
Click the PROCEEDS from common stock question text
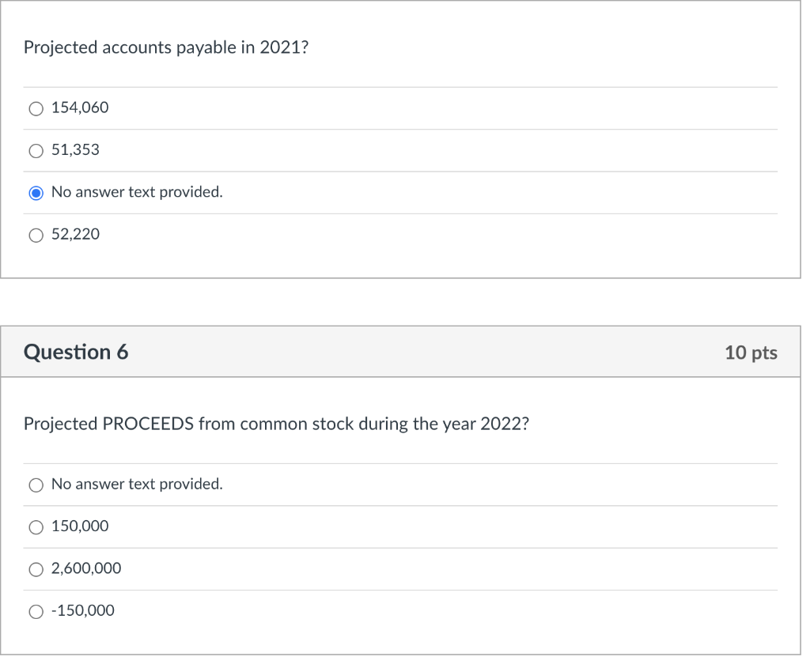coord(277,424)
